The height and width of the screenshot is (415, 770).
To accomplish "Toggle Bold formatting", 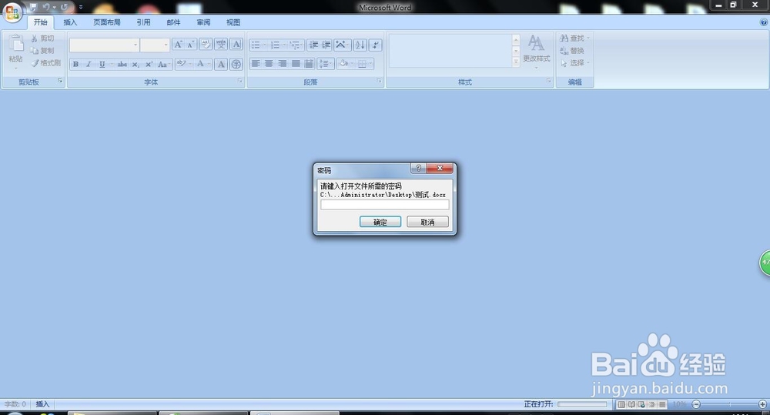I will [x=75, y=65].
